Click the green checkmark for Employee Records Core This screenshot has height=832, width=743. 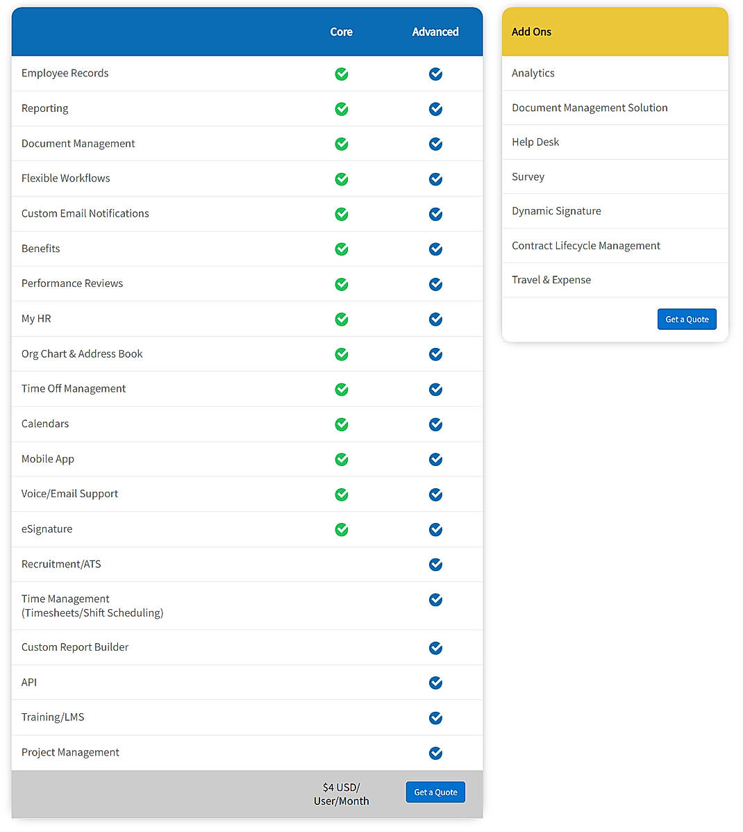(x=341, y=74)
